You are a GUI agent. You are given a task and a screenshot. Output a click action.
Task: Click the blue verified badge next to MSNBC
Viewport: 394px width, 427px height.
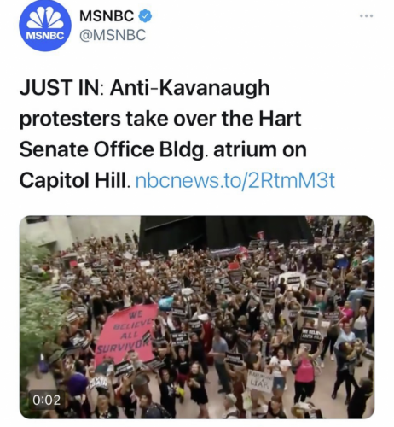(145, 16)
